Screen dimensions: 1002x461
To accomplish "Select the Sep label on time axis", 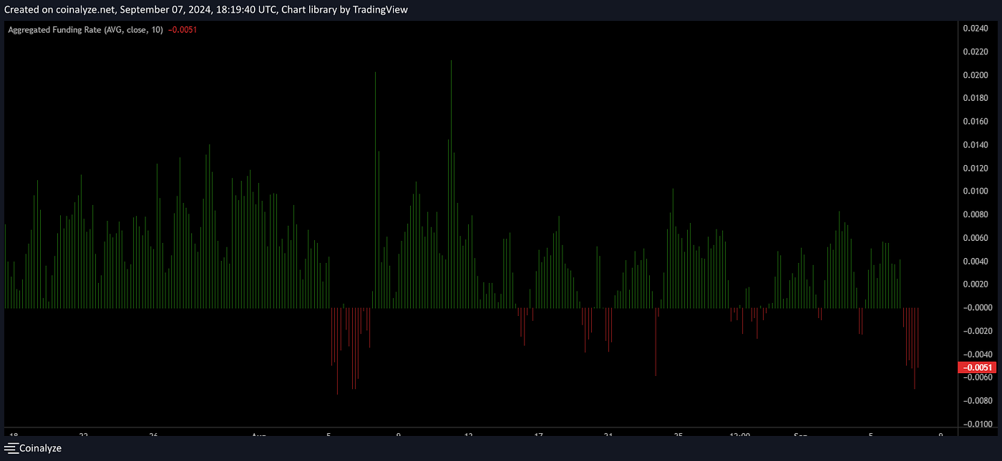I will (x=801, y=436).
